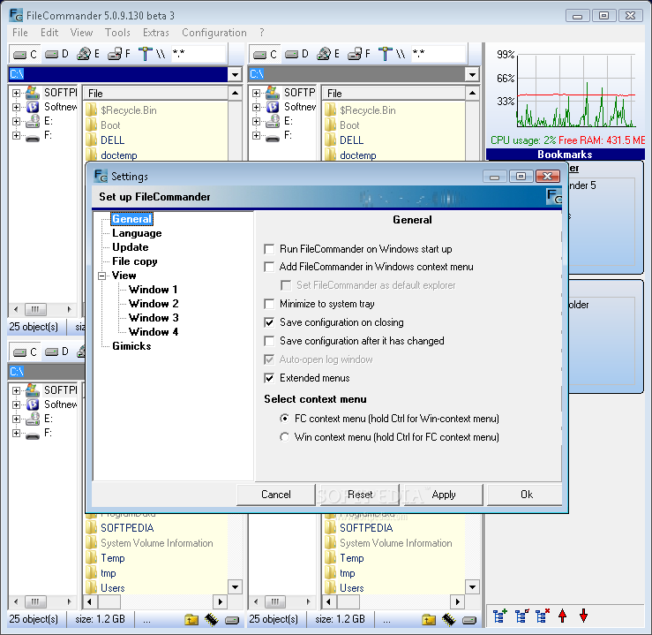Select drive C in bottom-left pane toolbar

(25, 352)
